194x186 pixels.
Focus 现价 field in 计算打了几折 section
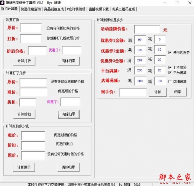[33, 92]
